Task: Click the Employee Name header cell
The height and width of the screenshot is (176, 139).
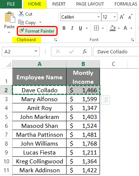Action: point(39,77)
